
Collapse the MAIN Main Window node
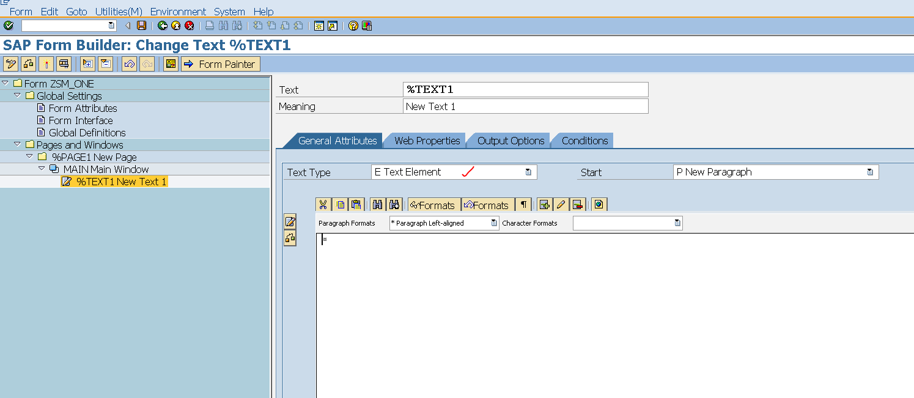42,168
